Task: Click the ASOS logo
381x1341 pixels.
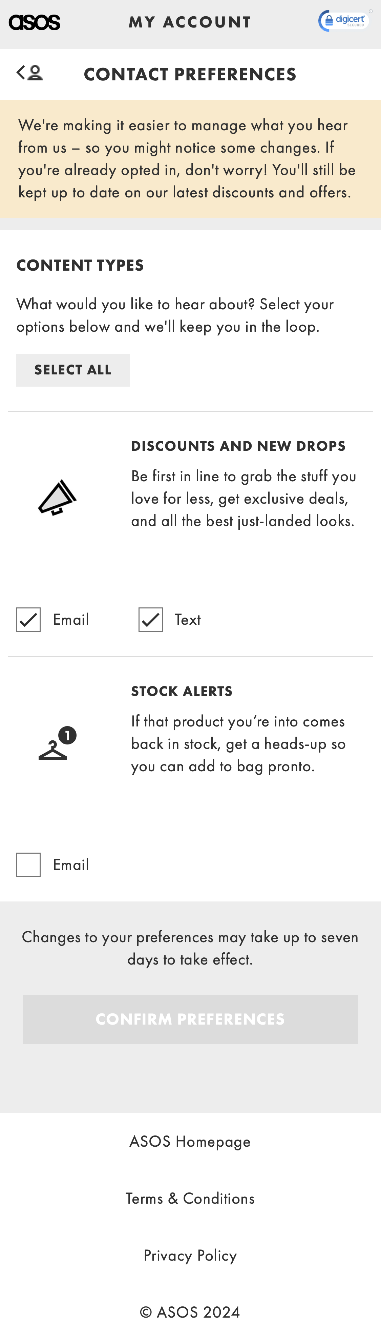Action: [34, 22]
